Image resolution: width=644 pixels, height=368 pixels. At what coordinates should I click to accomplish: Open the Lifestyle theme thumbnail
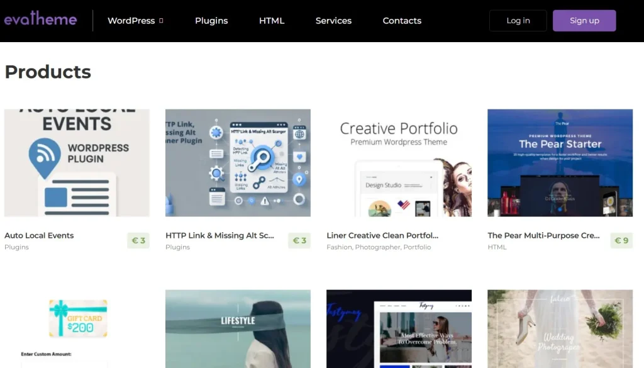238,328
